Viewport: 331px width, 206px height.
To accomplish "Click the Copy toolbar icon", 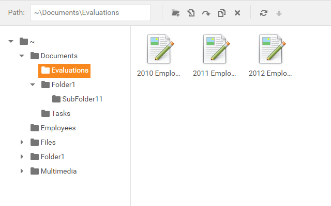I will pyautogui.click(x=221, y=13).
